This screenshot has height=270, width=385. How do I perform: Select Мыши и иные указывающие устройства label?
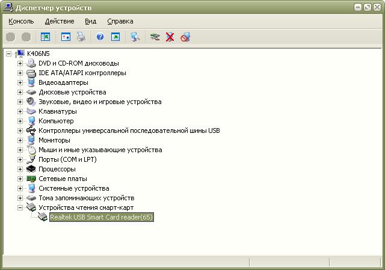(100, 150)
